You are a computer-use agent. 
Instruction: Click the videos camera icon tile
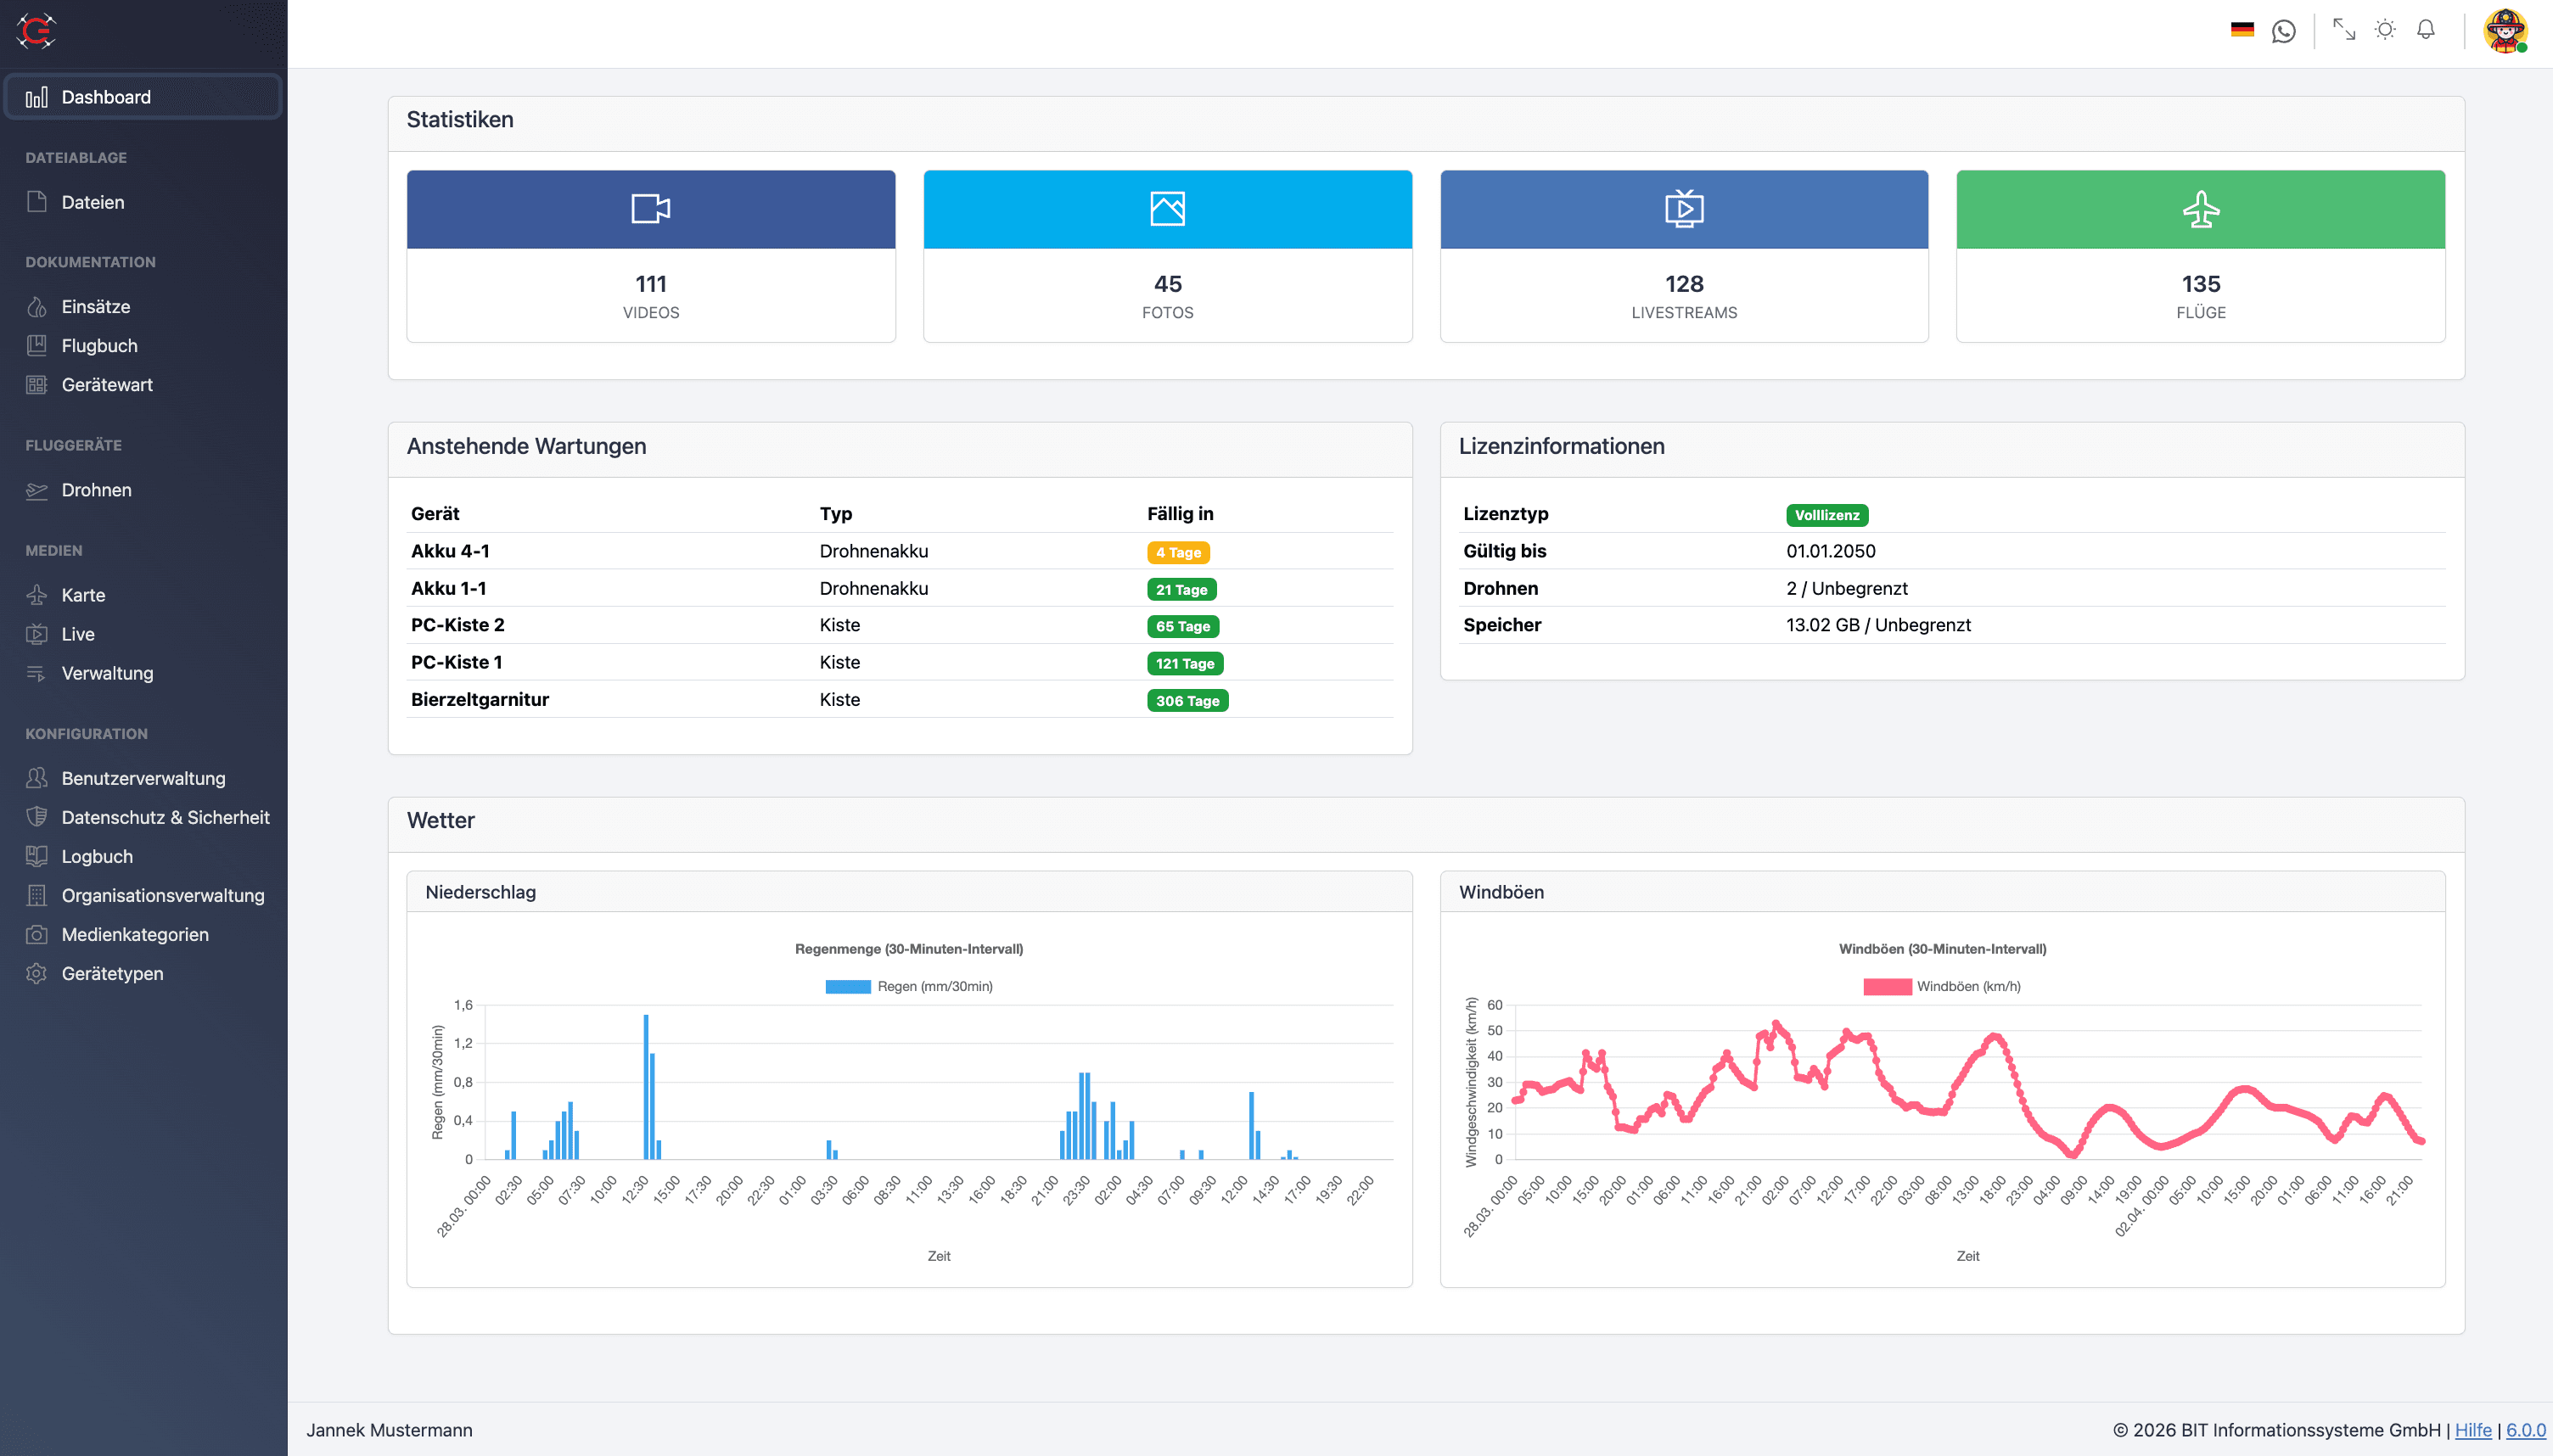pos(650,208)
